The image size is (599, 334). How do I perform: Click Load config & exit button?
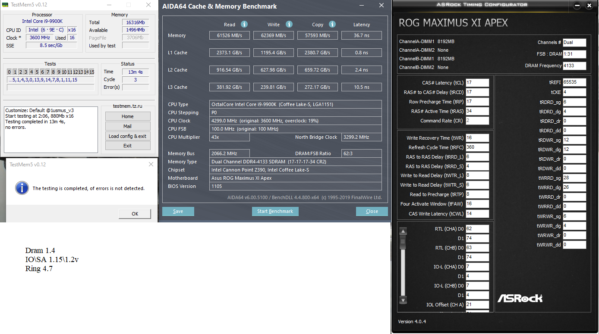pyautogui.click(x=128, y=136)
